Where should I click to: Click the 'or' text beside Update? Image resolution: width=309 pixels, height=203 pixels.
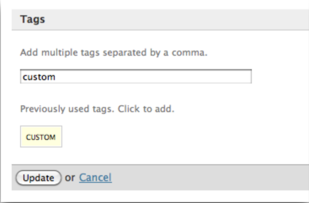tap(70, 178)
